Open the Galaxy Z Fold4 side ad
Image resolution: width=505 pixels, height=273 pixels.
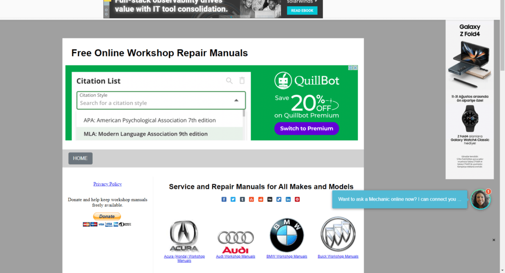pos(469,99)
